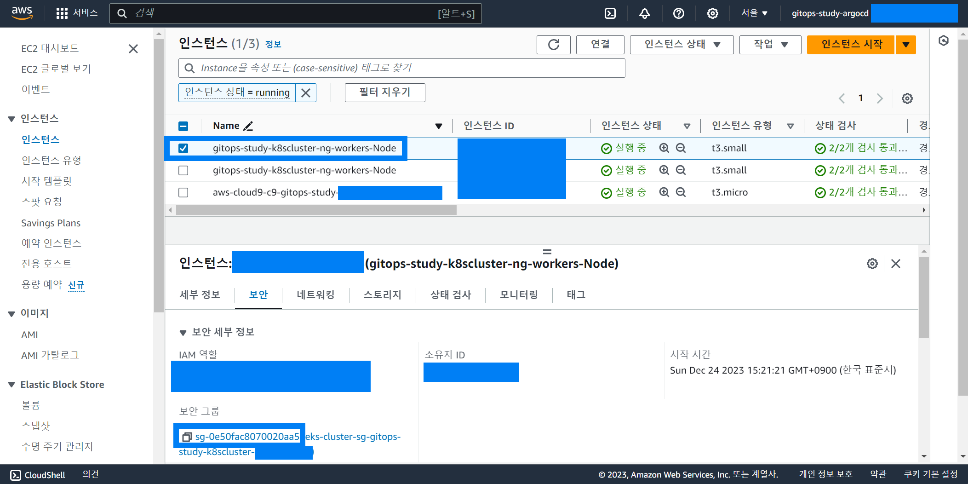
Task: Open the 작업 actions dropdown
Action: 770,45
